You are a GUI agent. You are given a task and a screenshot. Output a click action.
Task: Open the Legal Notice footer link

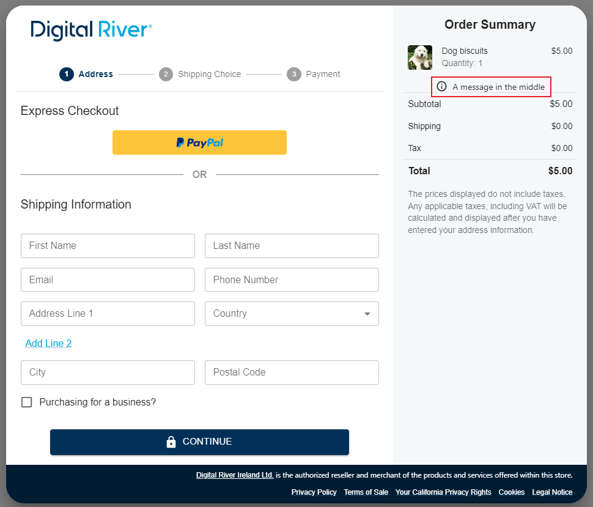(552, 492)
